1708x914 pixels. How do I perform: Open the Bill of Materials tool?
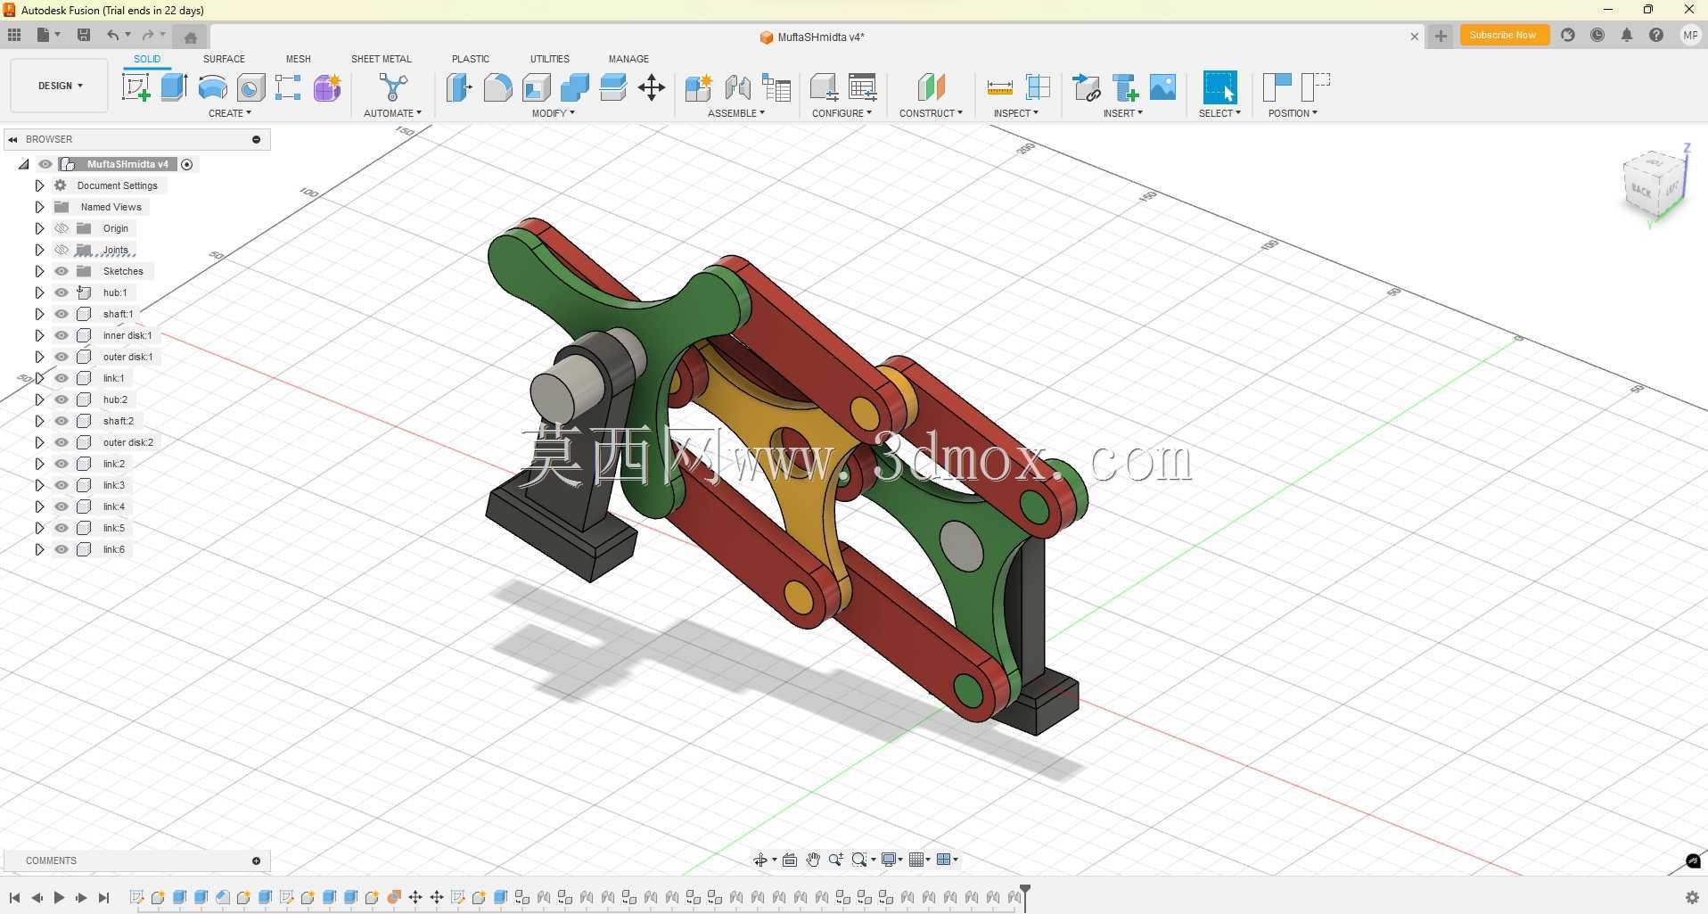(776, 87)
